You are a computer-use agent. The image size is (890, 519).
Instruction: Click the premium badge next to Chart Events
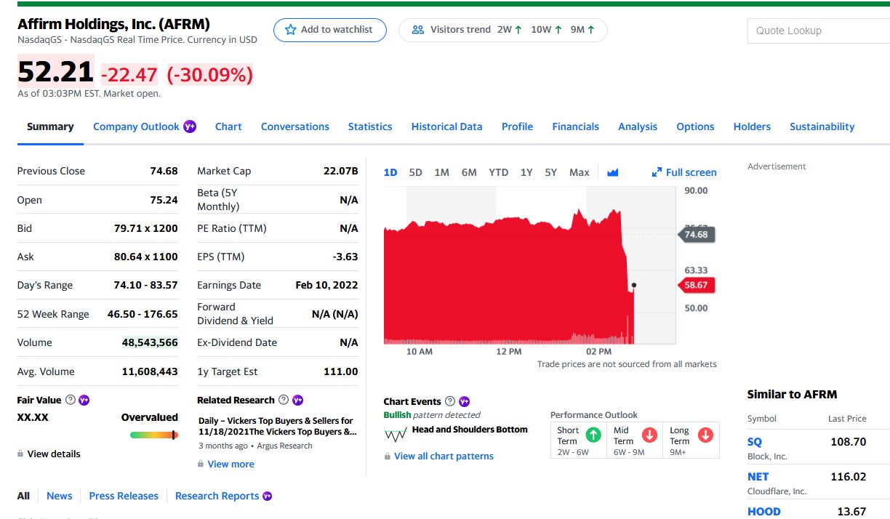464,401
